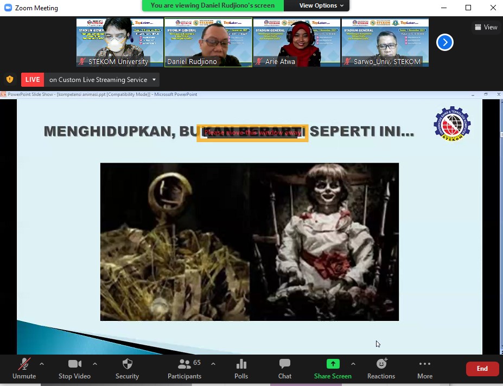
Task: Stop the camera video
Action: [74, 368]
